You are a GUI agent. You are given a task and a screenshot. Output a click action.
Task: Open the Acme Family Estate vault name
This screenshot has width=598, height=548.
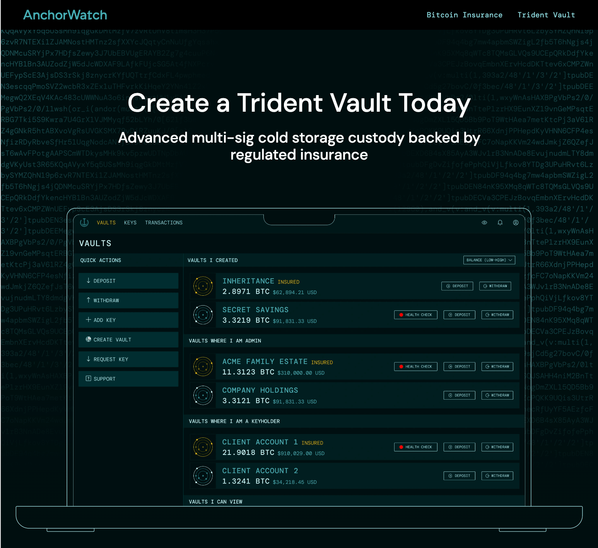(265, 362)
